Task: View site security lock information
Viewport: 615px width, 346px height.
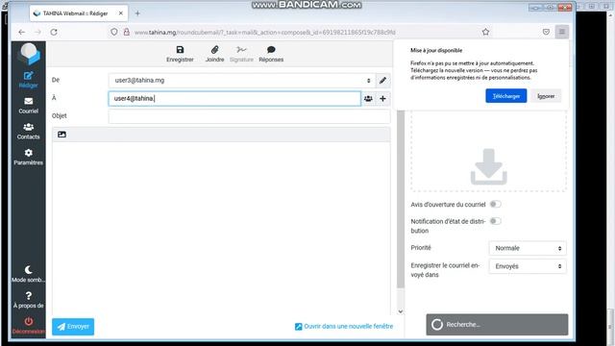Action: pos(126,32)
